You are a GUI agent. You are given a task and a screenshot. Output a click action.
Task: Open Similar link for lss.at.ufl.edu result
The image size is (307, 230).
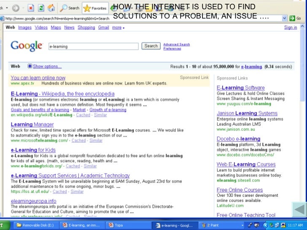click(x=77, y=192)
